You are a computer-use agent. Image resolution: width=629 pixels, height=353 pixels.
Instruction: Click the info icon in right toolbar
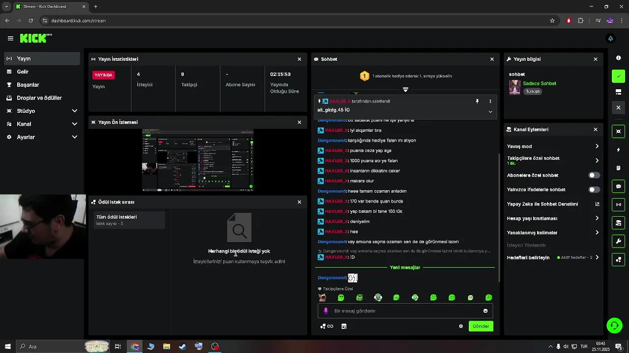pos(618,58)
